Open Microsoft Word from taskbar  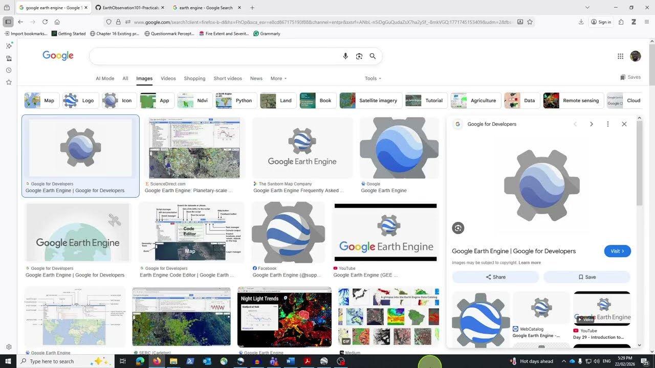click(291, 361)
